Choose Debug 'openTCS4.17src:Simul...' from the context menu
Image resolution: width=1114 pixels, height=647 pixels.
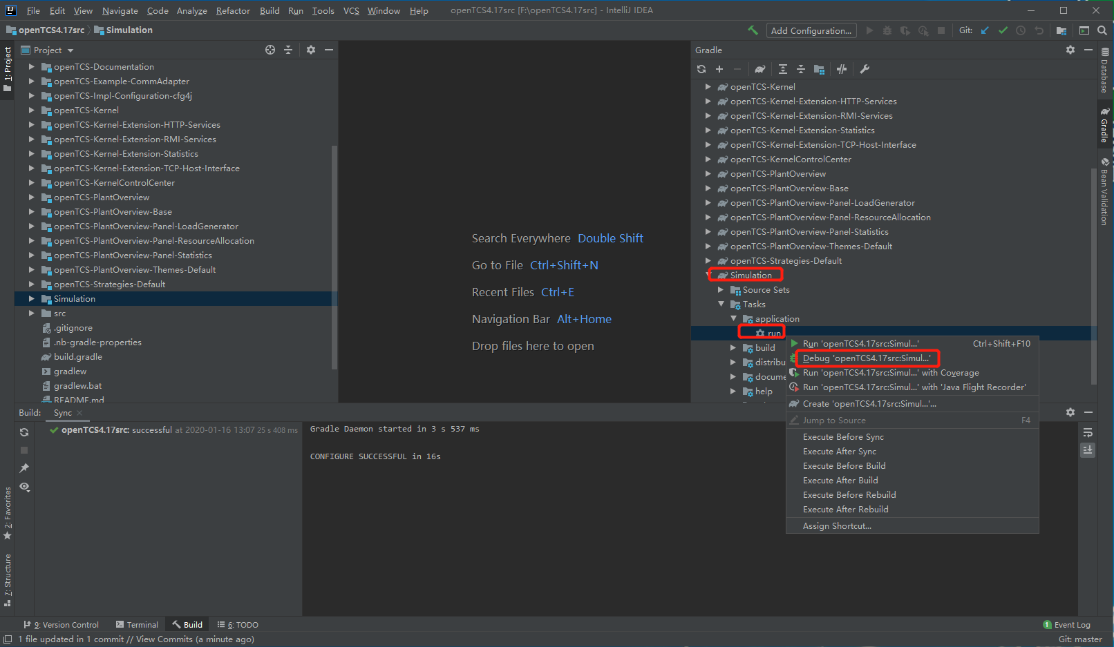tap(912, 358)
